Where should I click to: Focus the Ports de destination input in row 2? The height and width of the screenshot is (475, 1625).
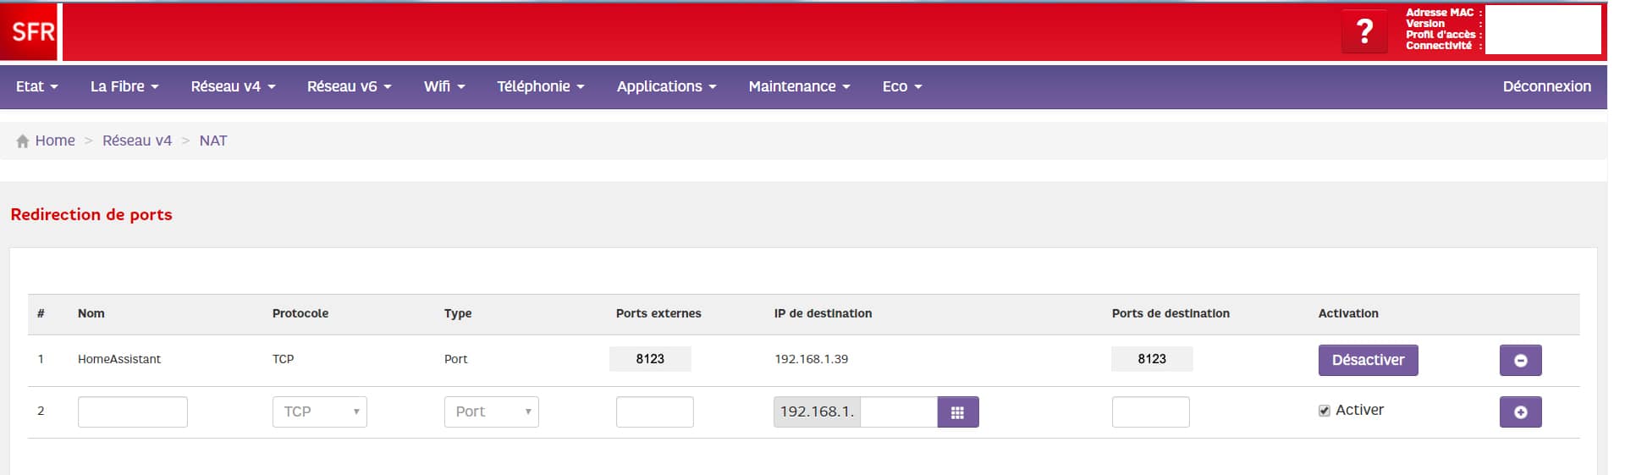point(1151,411)
